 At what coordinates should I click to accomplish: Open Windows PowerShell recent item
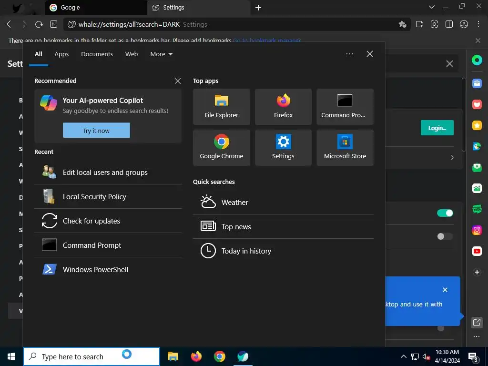(x=108, y=270)
